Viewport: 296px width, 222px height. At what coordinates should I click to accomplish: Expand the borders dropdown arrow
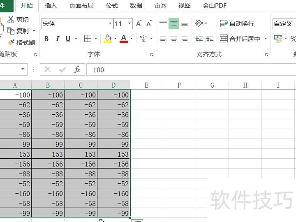click(96, 39)
